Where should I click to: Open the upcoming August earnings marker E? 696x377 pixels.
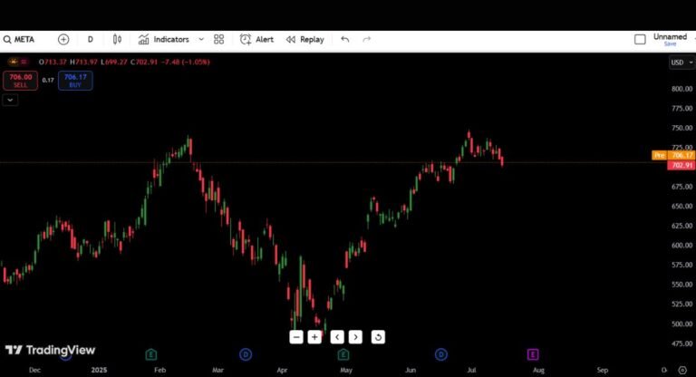click(533, 354)
